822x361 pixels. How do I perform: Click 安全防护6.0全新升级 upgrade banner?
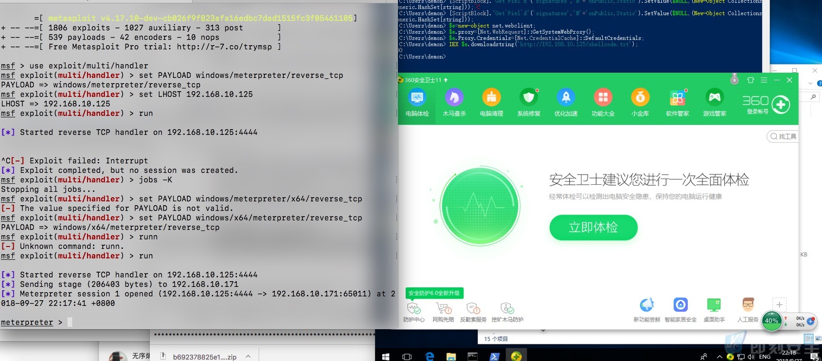point(434,293)
